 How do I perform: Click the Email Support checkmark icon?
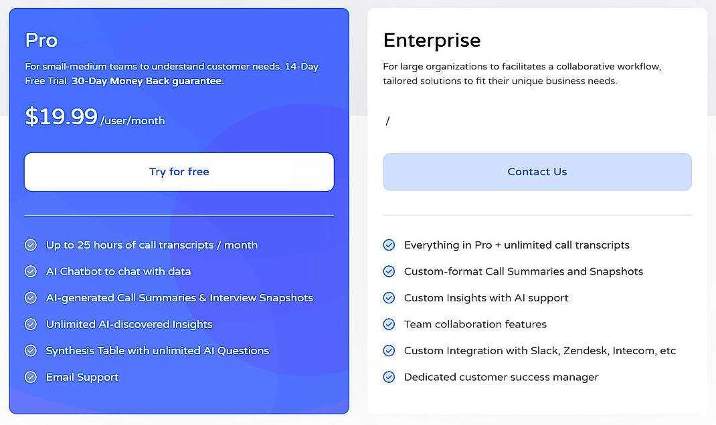tap(31, 377)
